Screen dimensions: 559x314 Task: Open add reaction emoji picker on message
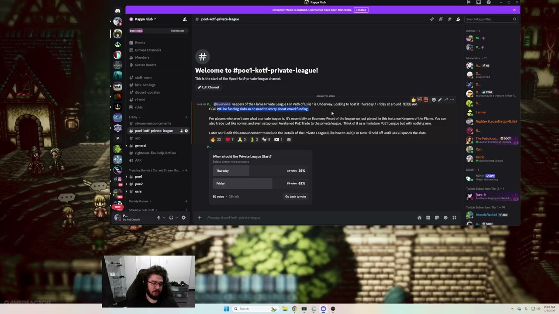[434, 100]
